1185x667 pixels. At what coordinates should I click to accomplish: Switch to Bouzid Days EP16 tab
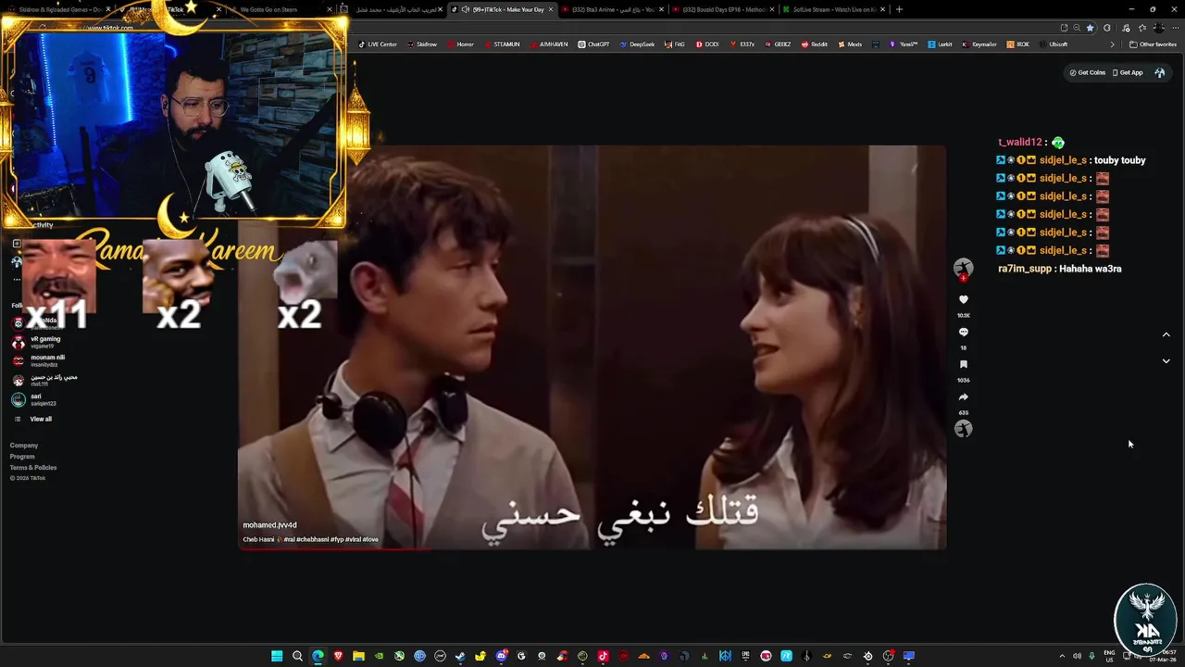[722, 9]
